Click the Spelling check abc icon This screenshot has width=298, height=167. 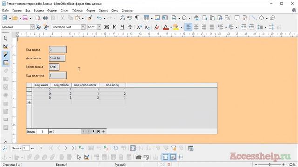(x=129, y=18)
